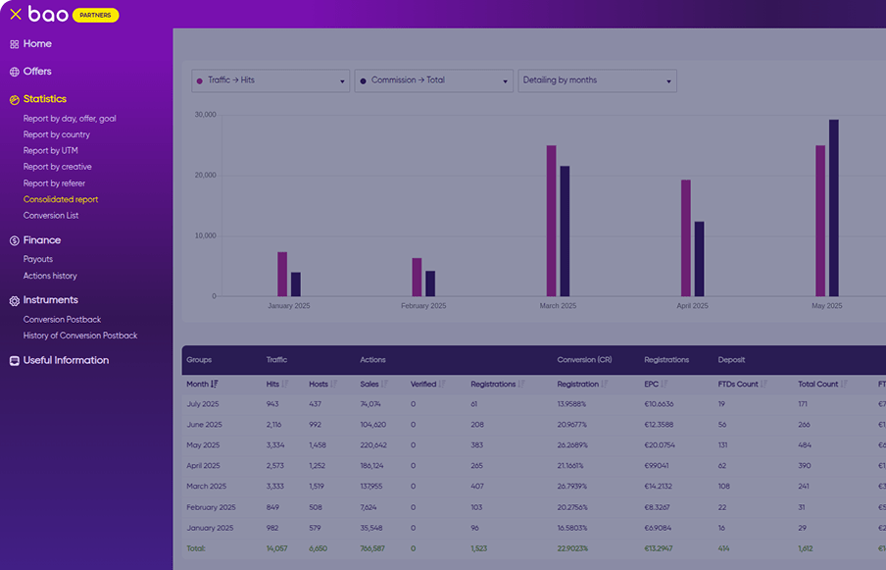Click the Finance dollar icon
This screenshot has width=886, height=570.
click(15, 240)
